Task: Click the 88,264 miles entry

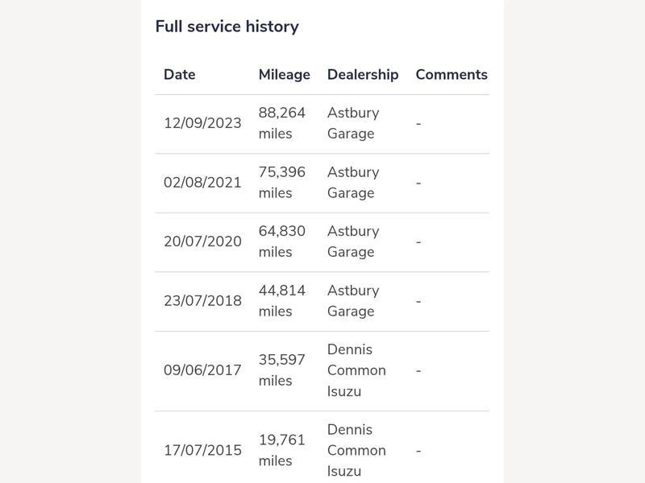Action: click(x=281, y=123)
